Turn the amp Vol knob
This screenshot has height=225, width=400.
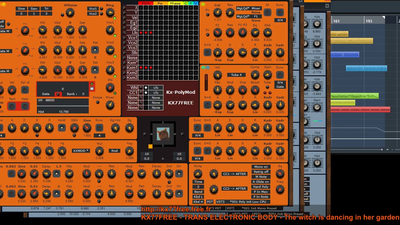point(217,75)
